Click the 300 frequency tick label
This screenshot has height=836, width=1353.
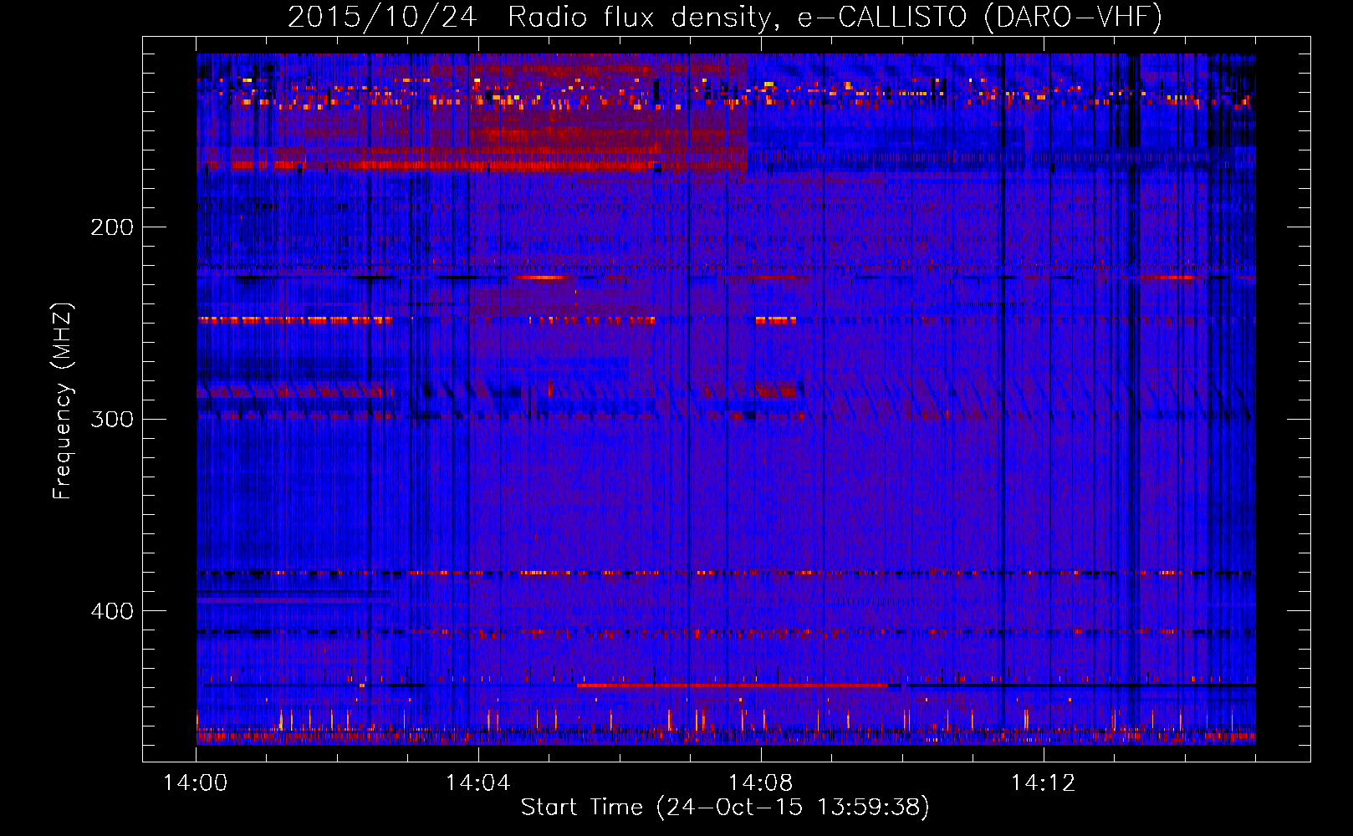112,419
